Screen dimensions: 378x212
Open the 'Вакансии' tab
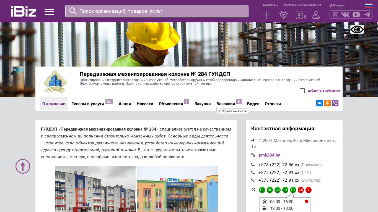click(x=226, y=104)
